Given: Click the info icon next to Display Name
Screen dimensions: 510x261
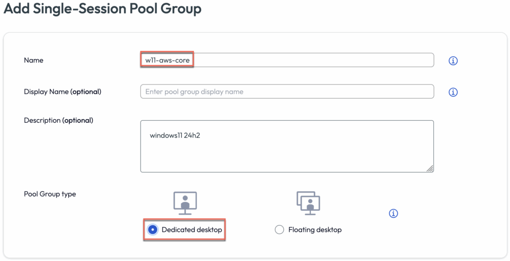Looking at the screenshot, I should tap(453, 92).
